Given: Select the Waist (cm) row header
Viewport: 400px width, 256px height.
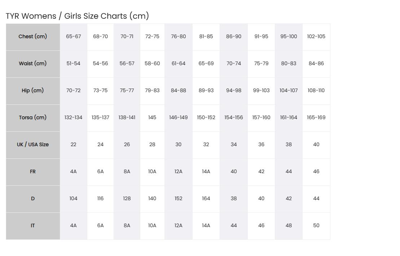Looking at the screenshot, I should (x=33, y=64).
